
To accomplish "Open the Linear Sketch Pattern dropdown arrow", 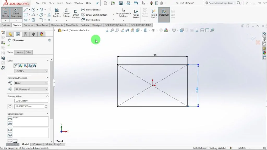I will [x=113, y=15].
